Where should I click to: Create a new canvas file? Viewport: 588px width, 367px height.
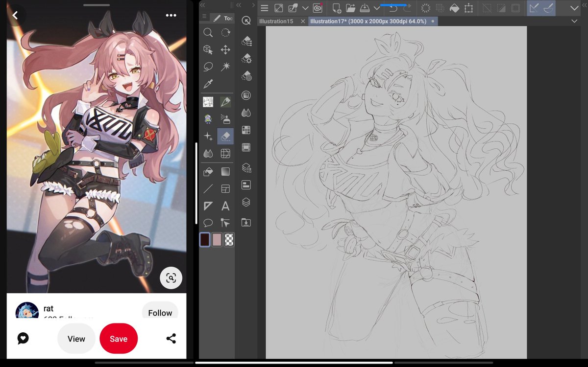point(337,8)
